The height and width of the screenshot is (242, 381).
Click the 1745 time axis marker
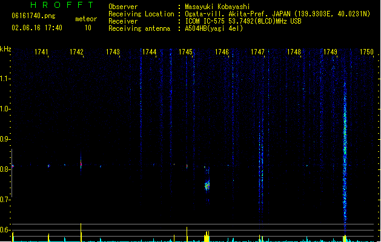point(185,52)
